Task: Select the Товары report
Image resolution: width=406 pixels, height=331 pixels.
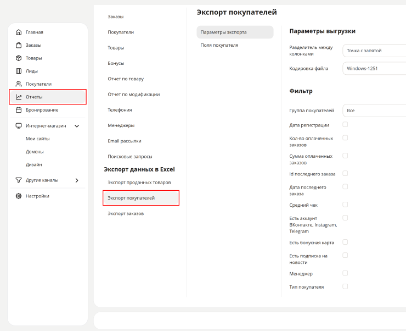Action: [116, 48]
